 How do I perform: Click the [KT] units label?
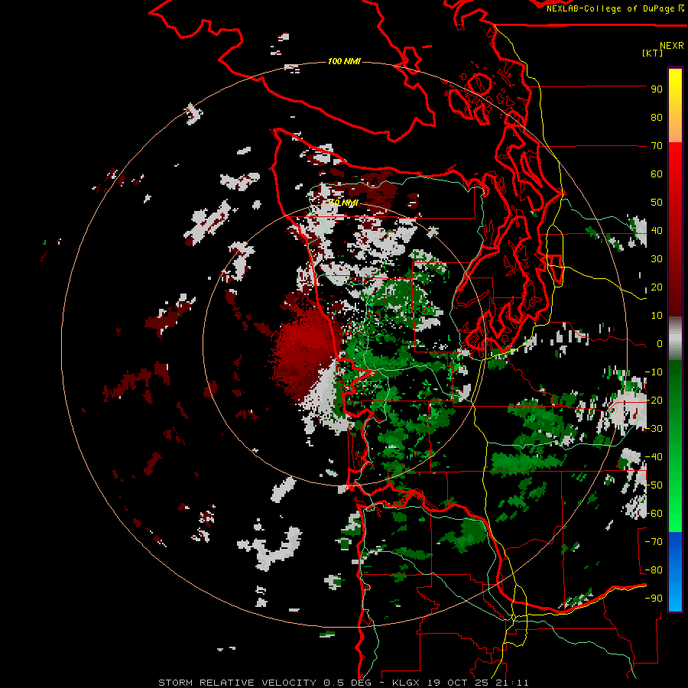[652, 53]
